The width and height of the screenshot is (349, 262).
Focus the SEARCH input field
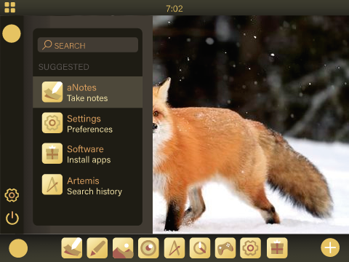(88, 45)
